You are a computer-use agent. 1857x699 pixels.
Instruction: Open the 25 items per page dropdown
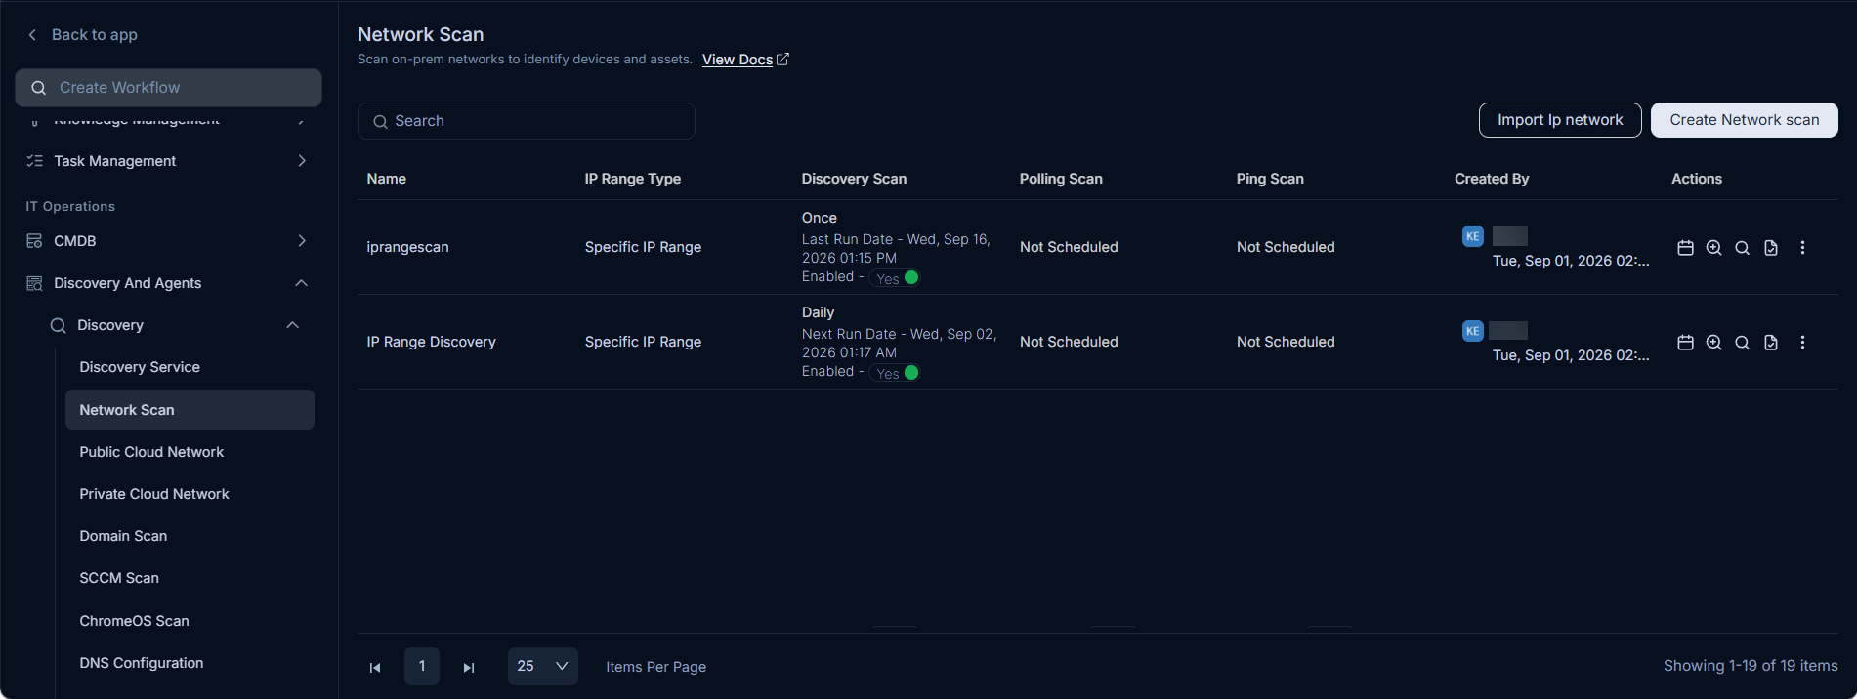pyautogui.click(x=543, y=666)
